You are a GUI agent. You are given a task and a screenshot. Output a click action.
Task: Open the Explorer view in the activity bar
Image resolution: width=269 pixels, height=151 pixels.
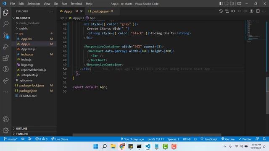pyautogui.click(x=5, y=13)
